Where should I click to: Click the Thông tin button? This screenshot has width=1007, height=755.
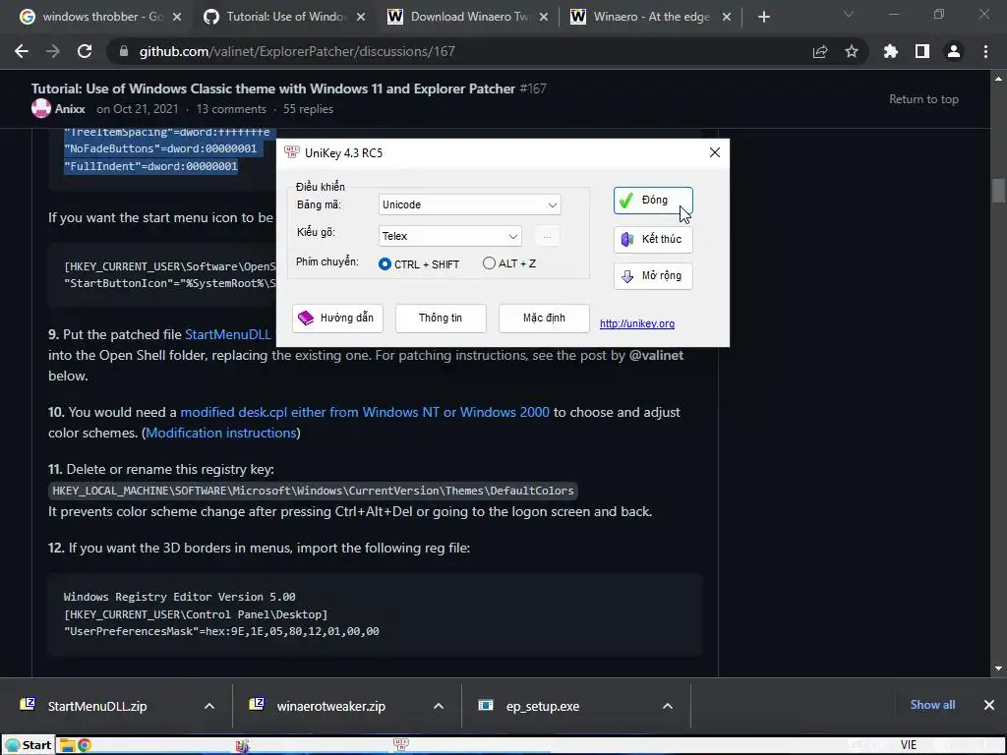pyautogui.click(x=441, y=318)
